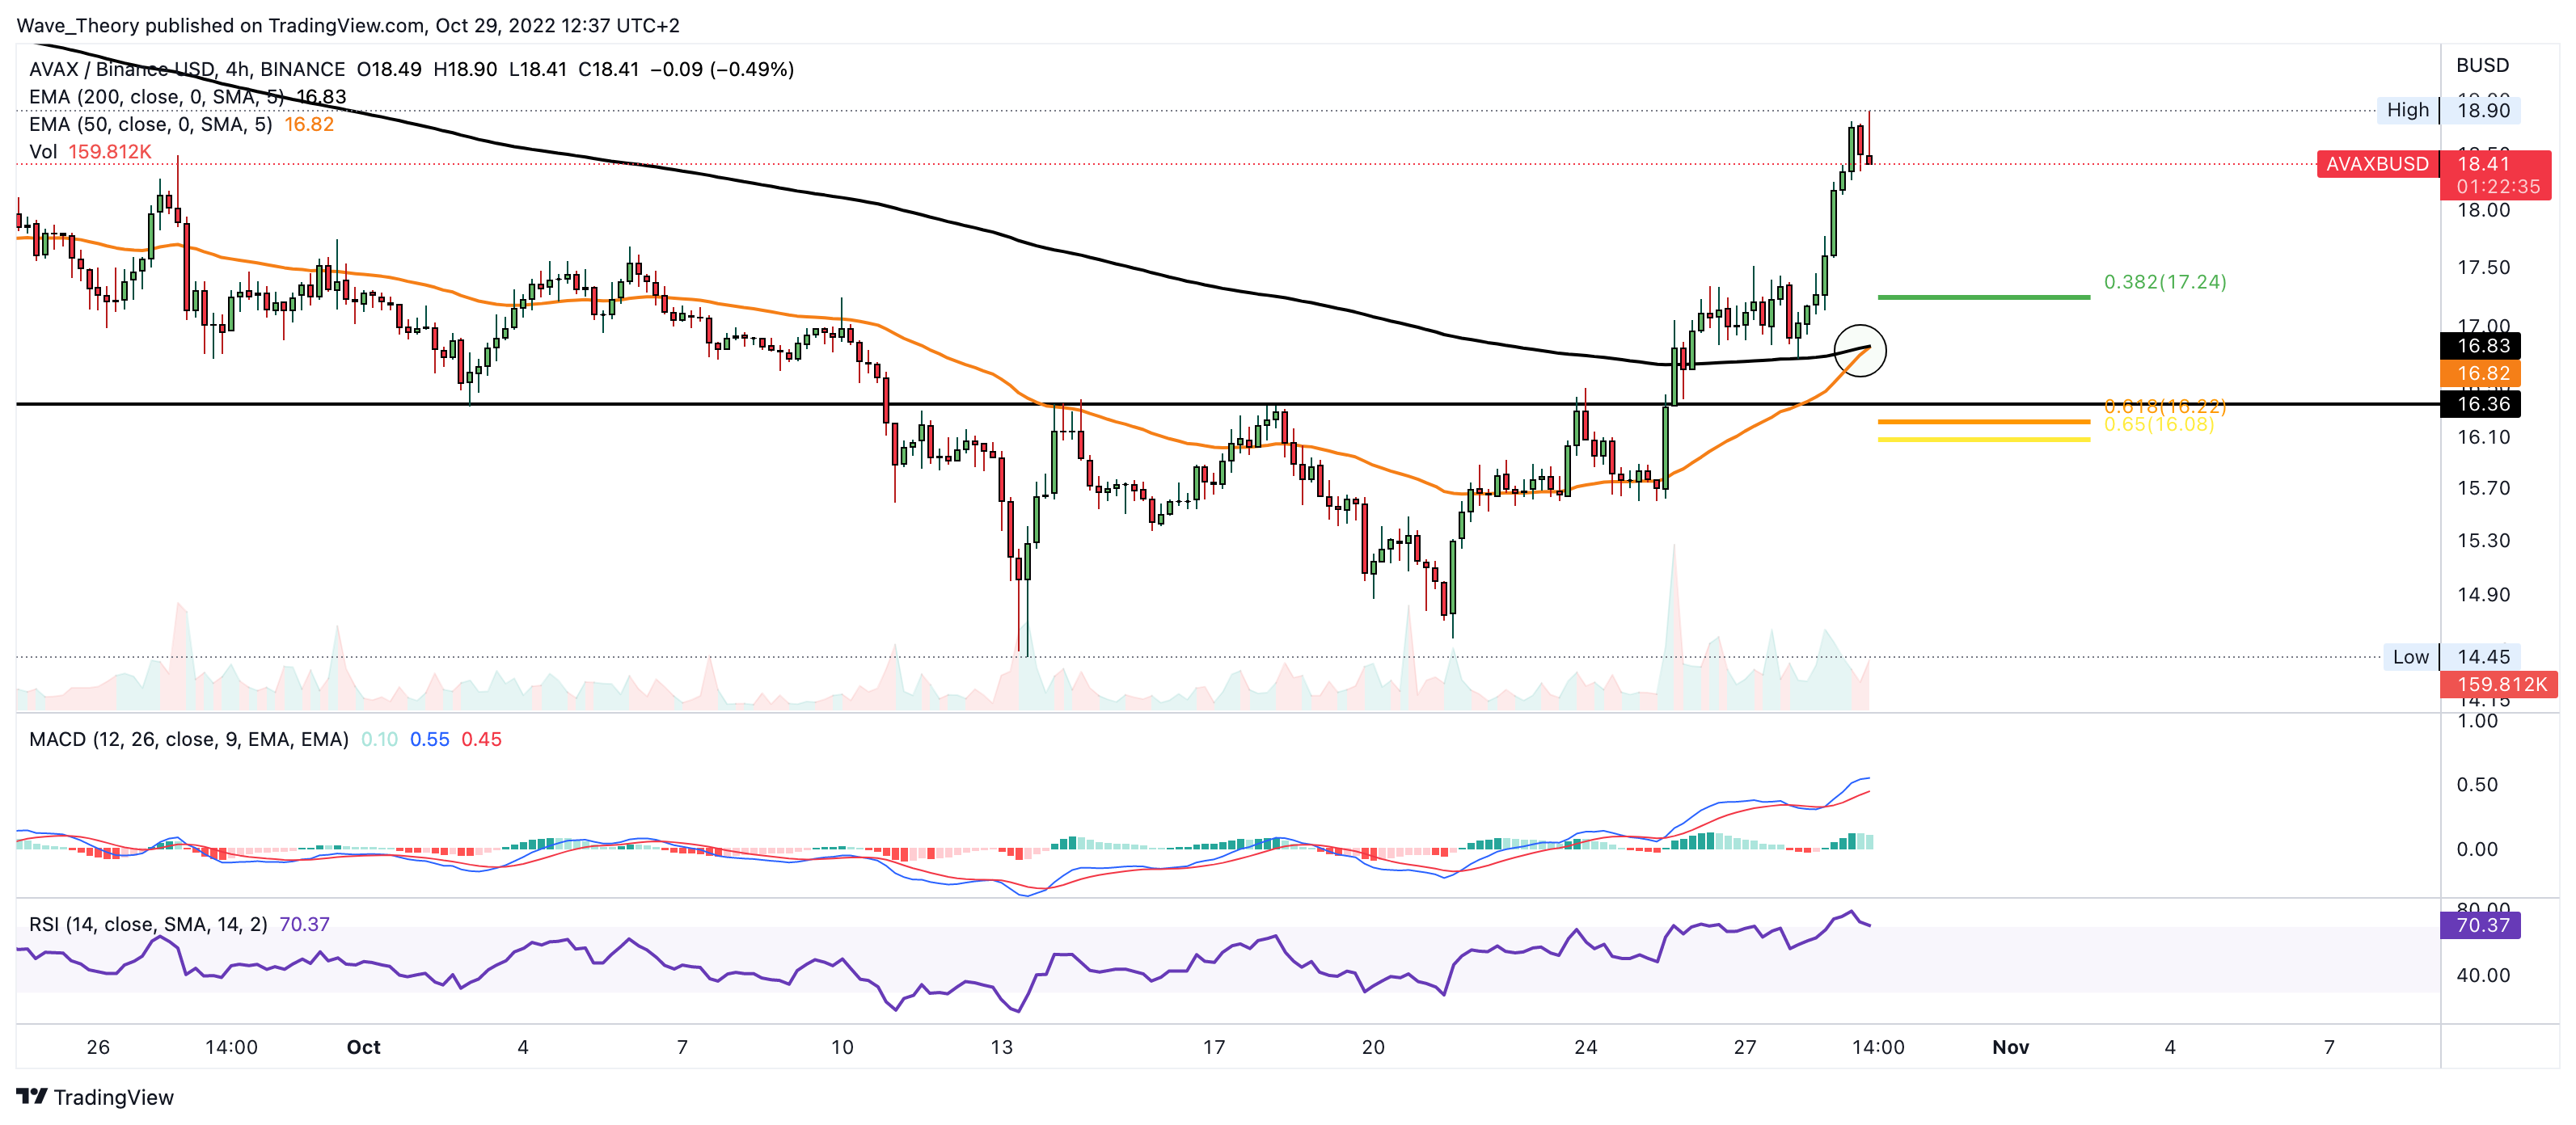Image resolution: width=2576 pixels, height=1125 pixels.
Task: Click the purple 70.37 RSI value tag
Action: [x=2482, y=925]
